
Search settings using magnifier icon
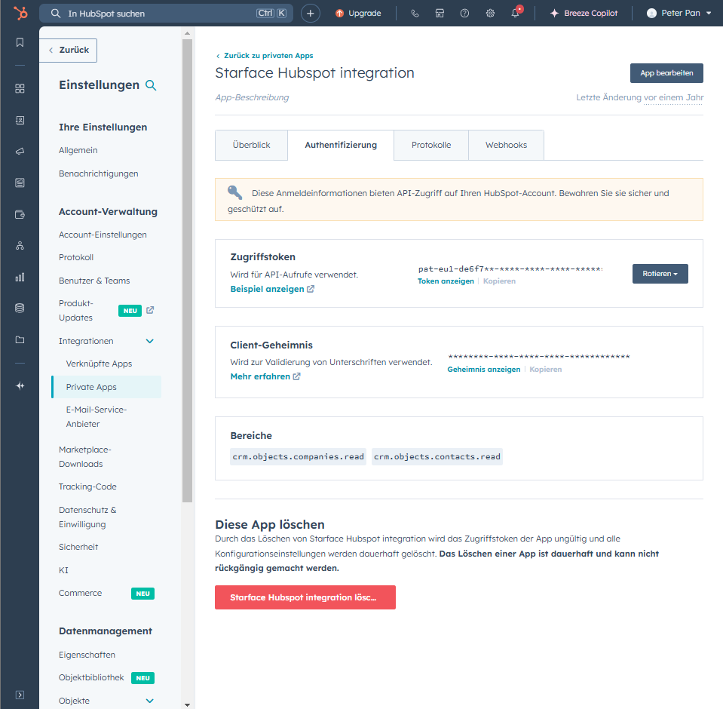pyautogui.click(x=151, y=85)
